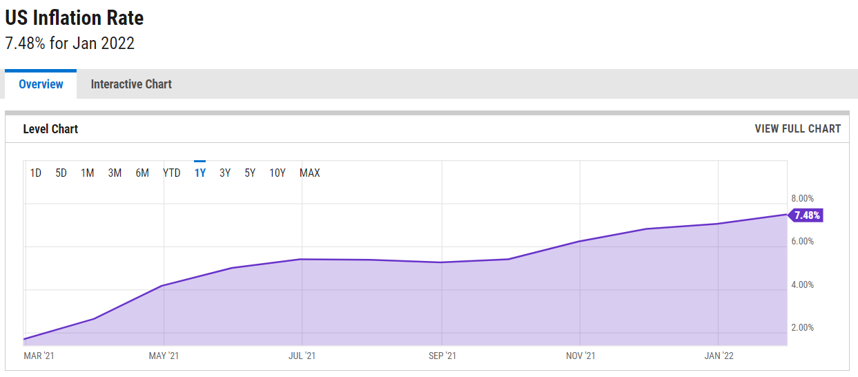Select the 1D time range

[x=36, y=173]
